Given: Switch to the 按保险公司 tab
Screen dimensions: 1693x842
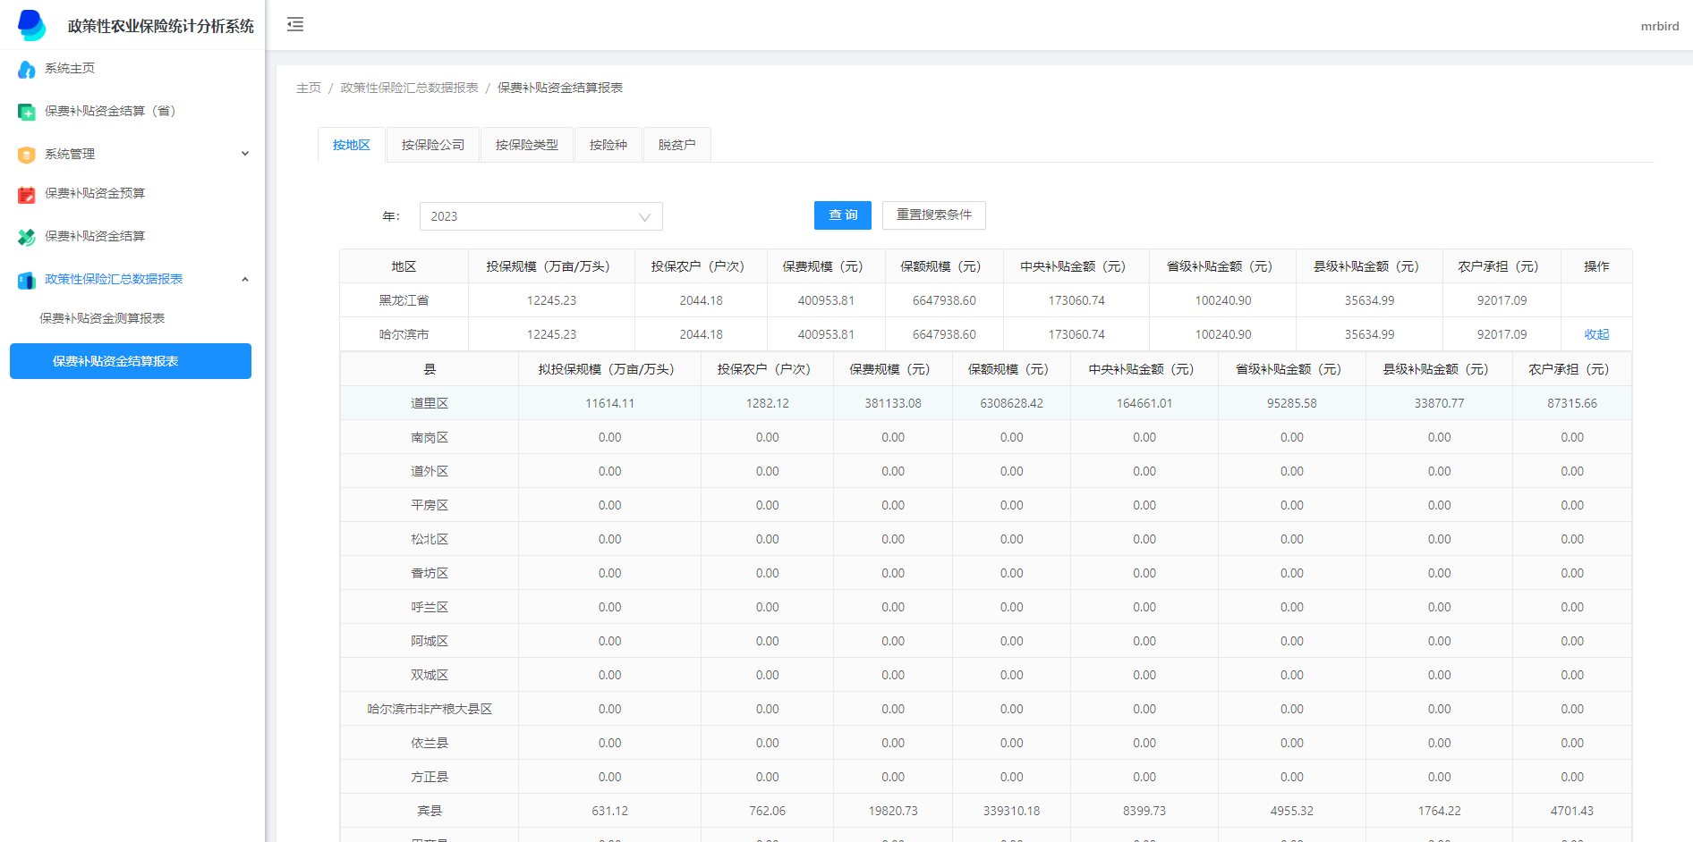Looking at the screenshot, I should pyautogui.click(x=433, y=145).
